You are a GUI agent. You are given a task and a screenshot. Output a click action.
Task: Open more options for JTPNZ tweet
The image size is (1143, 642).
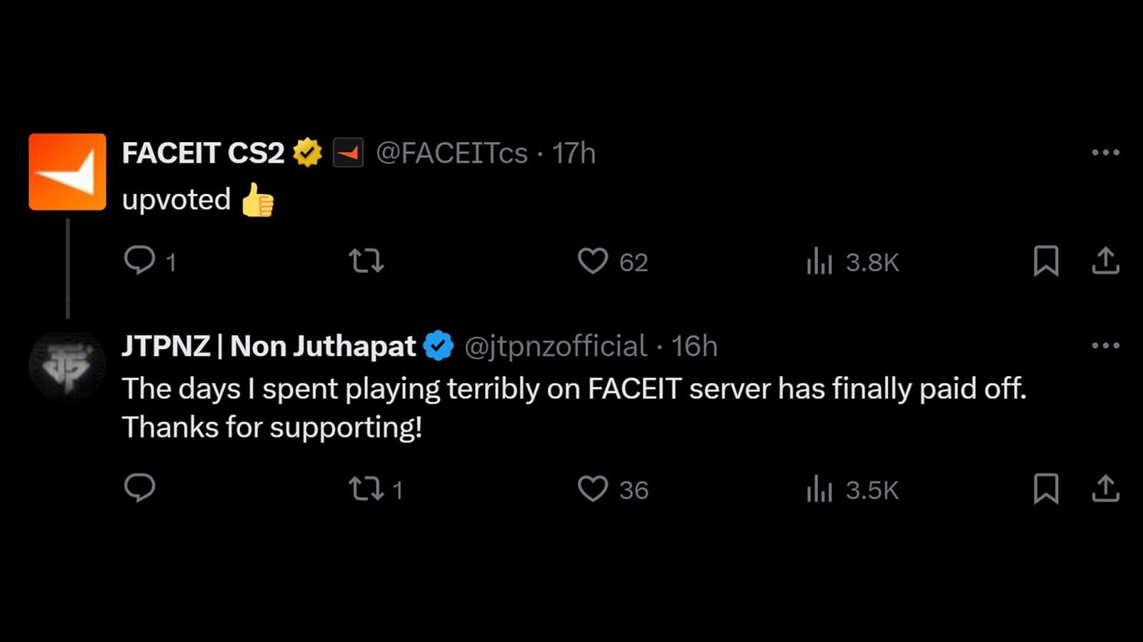[1105, 346]
